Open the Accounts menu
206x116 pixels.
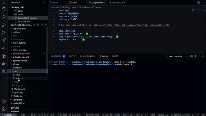pos(4,101)
